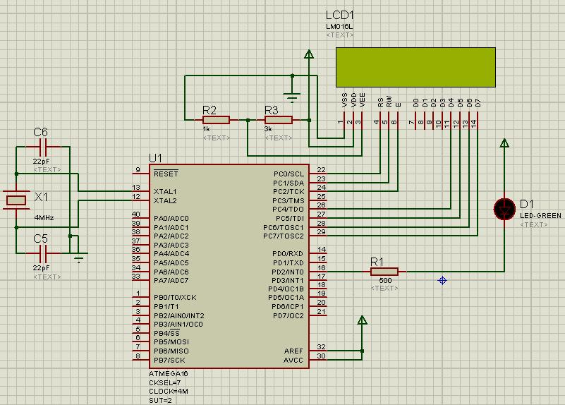Select the R3 3k resistor body
The height and width of the screenshot is (405, 565).
coord(278,120)
